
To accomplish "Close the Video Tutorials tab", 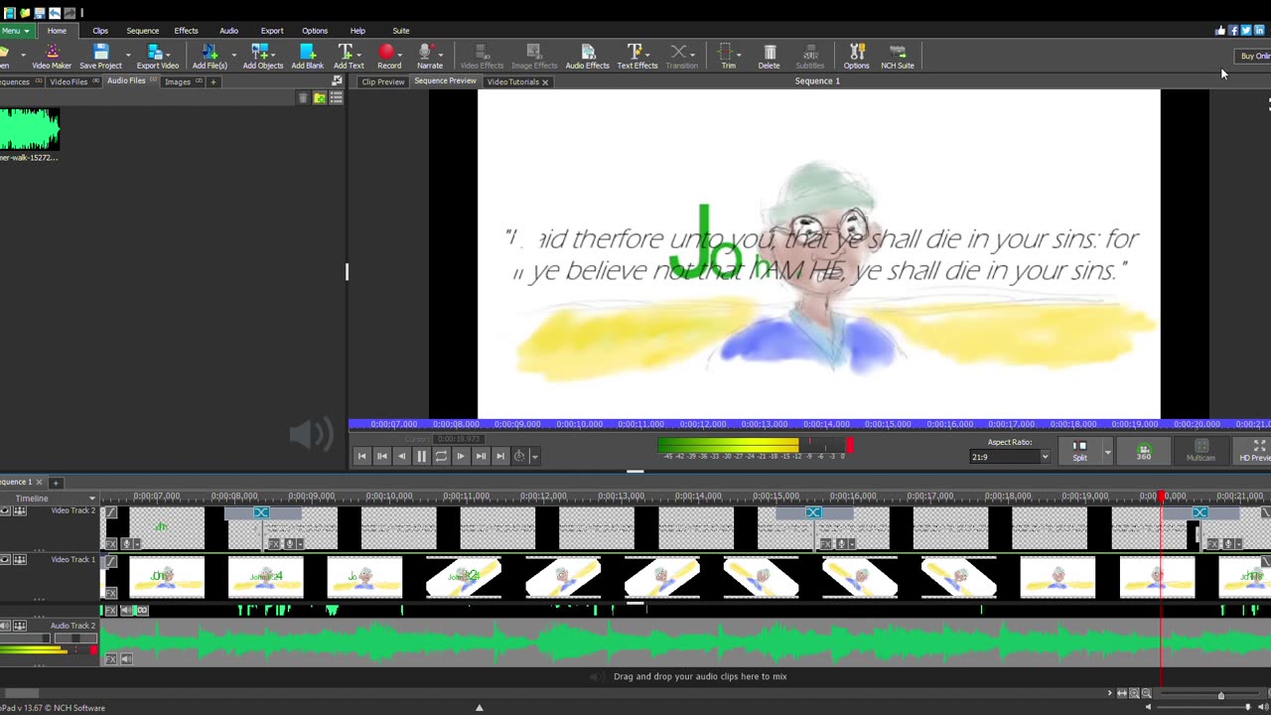I will point(545,81).
